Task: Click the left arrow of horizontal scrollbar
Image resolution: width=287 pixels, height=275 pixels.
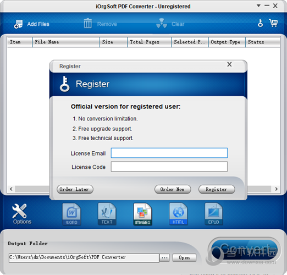Action: 11,189
